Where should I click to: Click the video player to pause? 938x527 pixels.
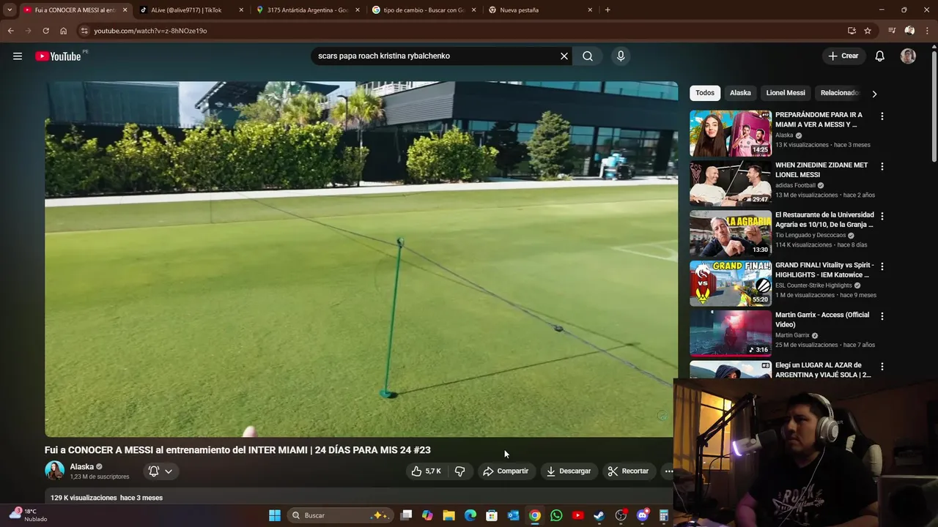point(361,259)
